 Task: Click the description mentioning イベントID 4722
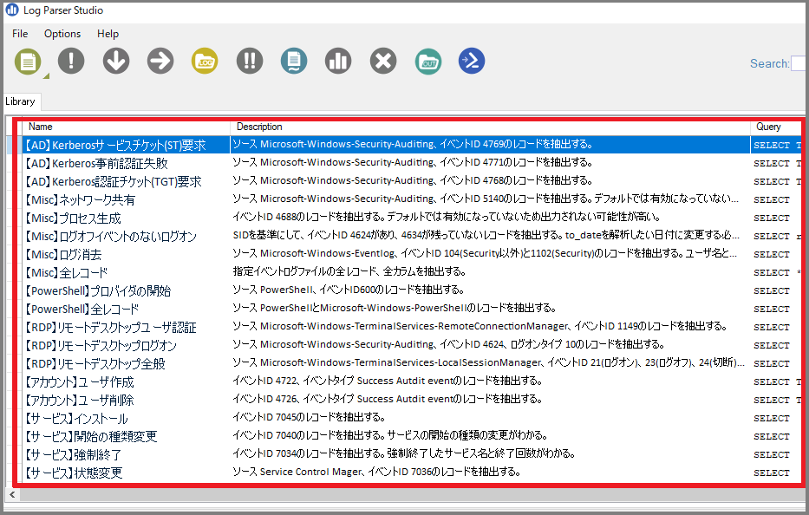pyautogui.click(x=388, y=381)
